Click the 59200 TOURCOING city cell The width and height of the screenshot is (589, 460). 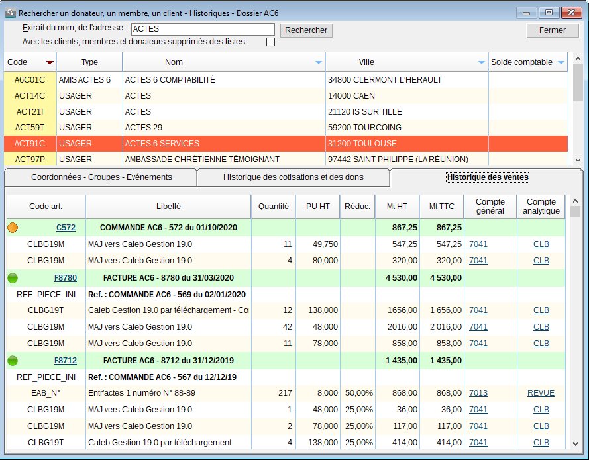[x=407, y=128]
